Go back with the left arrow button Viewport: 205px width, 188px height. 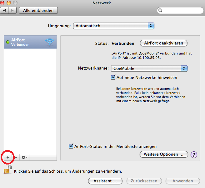point(4,10)
